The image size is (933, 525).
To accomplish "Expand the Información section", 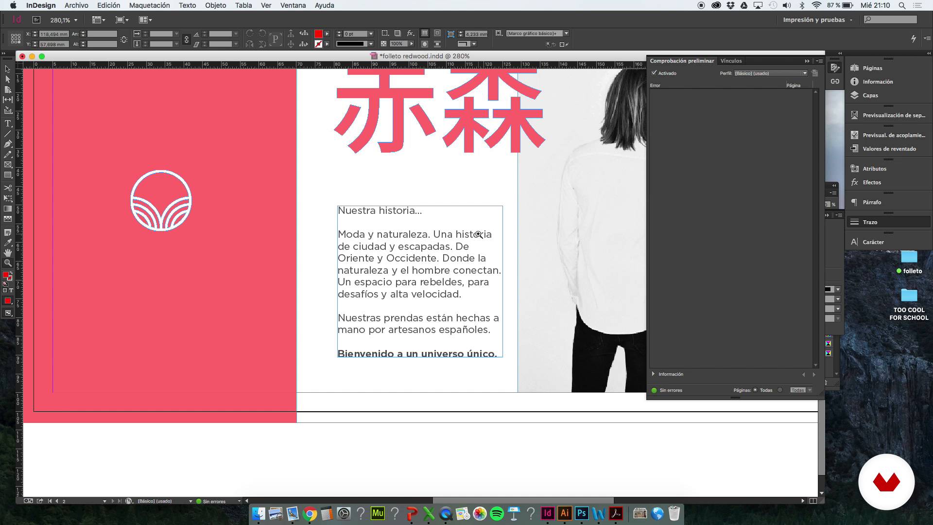I will (654, 374).
